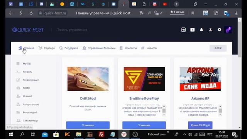The image size is (247, 139).
Task: Go back with the browser back arrow
Action: 11,13
